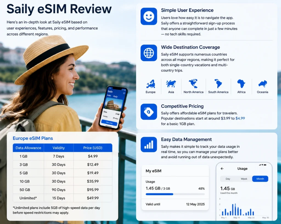Click the Competitive Pricing heading
281x224 pixels.
point(182,106)
